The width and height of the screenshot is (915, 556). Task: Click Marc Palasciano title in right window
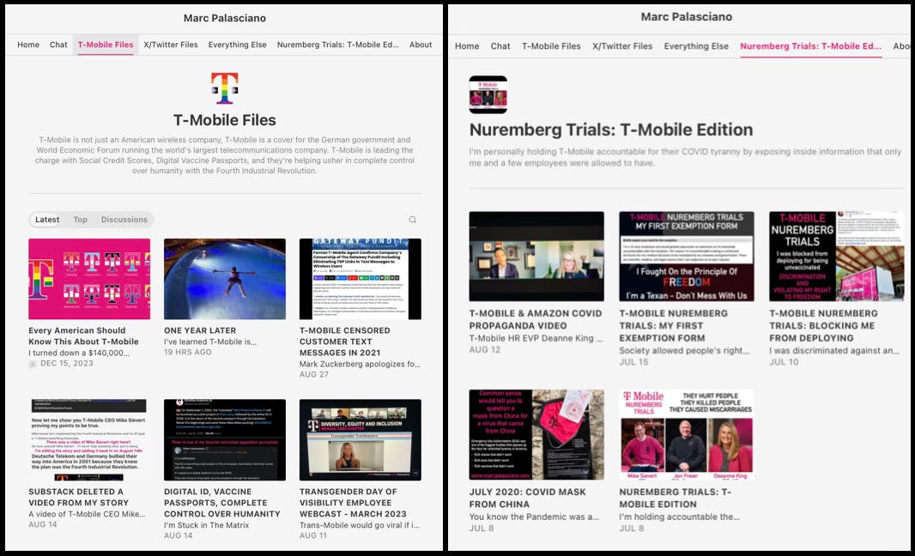pyautogui.click(x=687, y=17)
